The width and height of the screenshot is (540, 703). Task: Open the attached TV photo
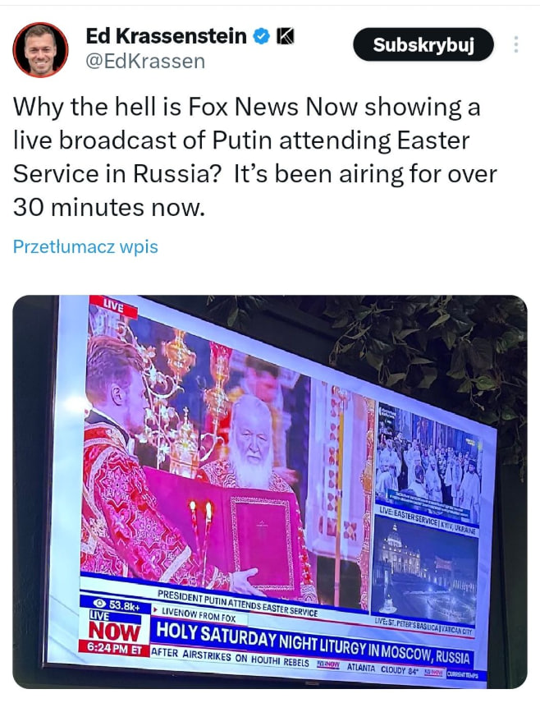tap(270, 491)
